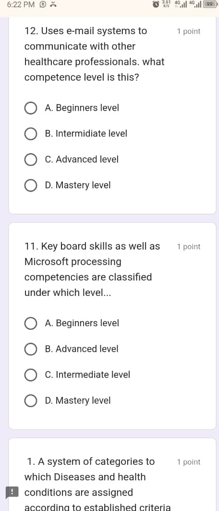Choose D. Mastery level for question 12
This screenshot has height=511, width=219.
(x=68, y=185)
